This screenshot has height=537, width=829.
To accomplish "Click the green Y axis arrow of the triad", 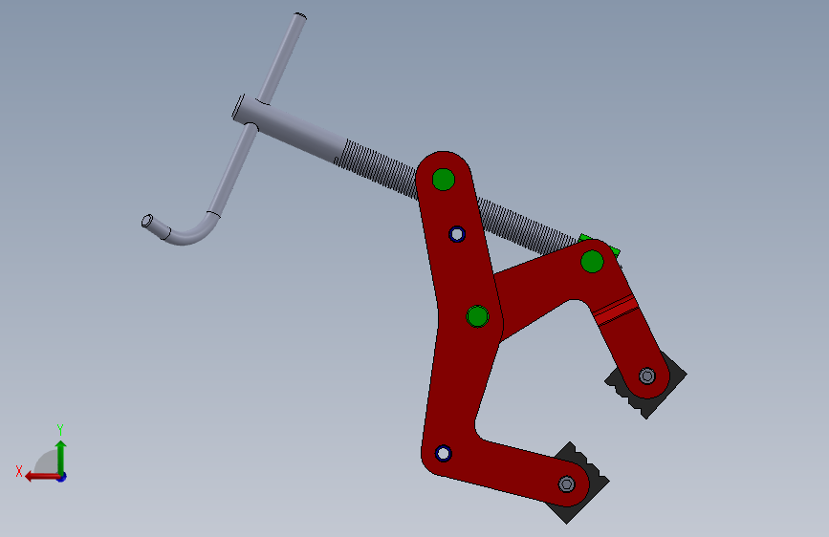I will 61,457.
